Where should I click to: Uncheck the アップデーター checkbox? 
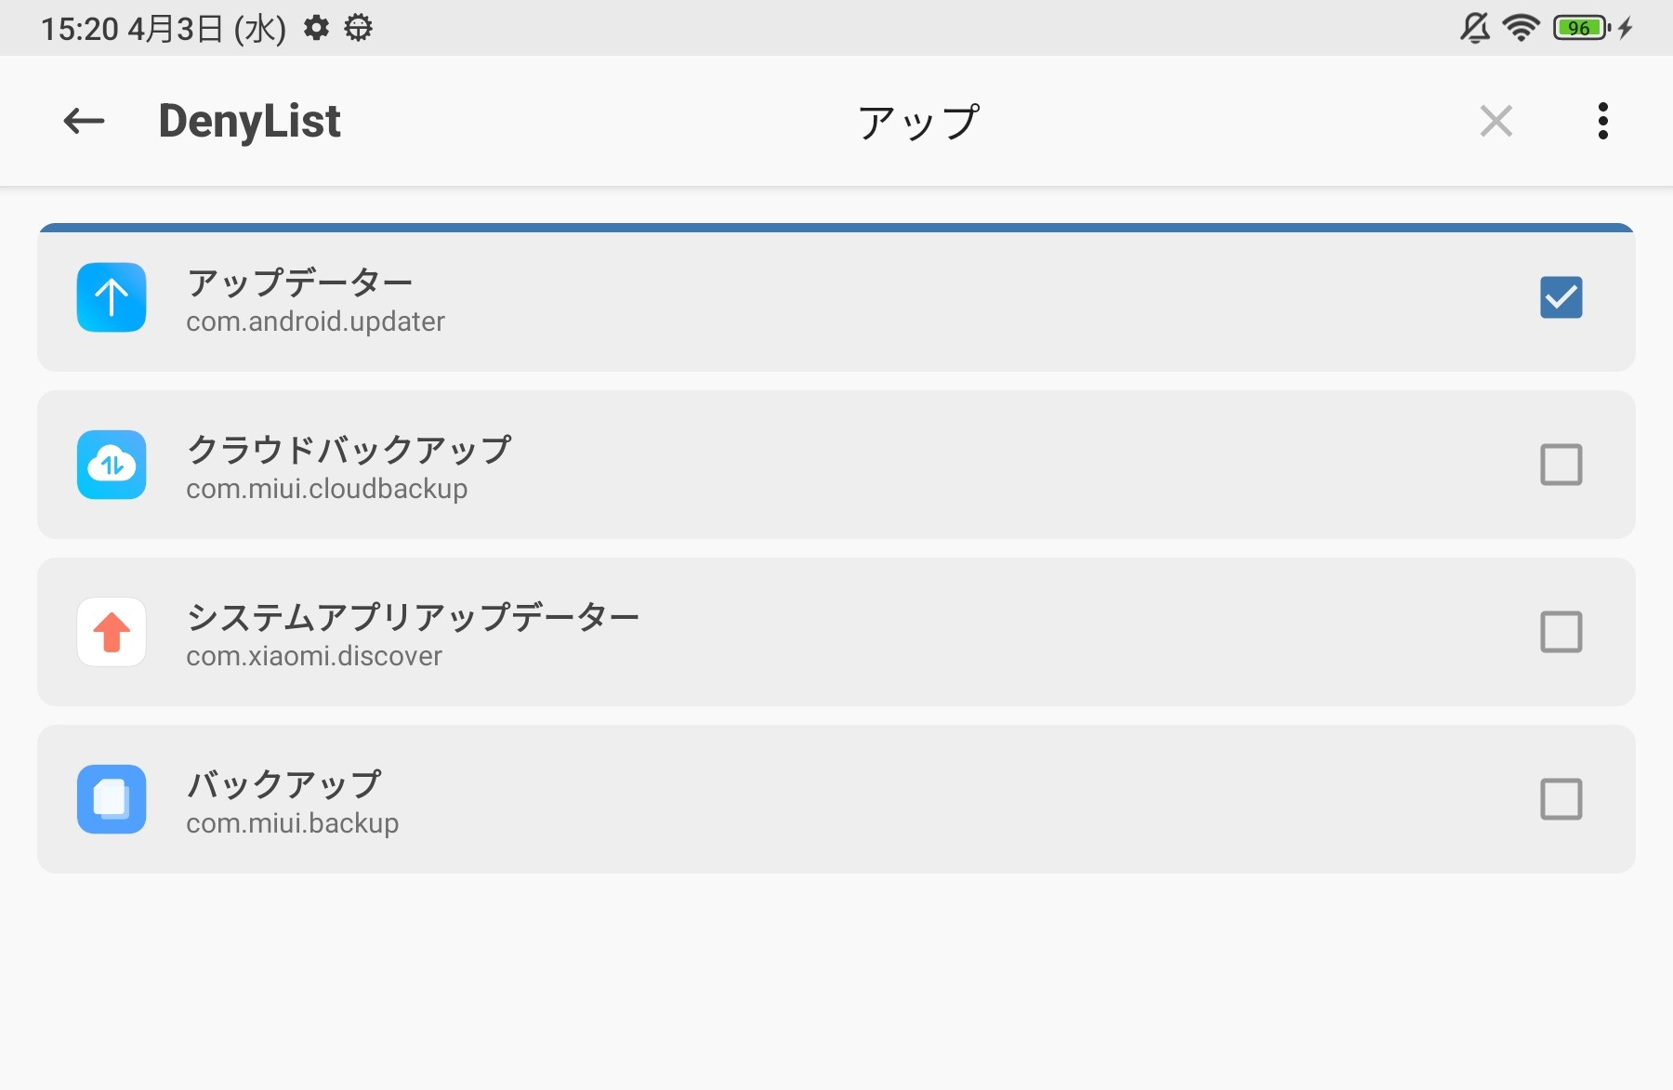tap(1561, 297)
